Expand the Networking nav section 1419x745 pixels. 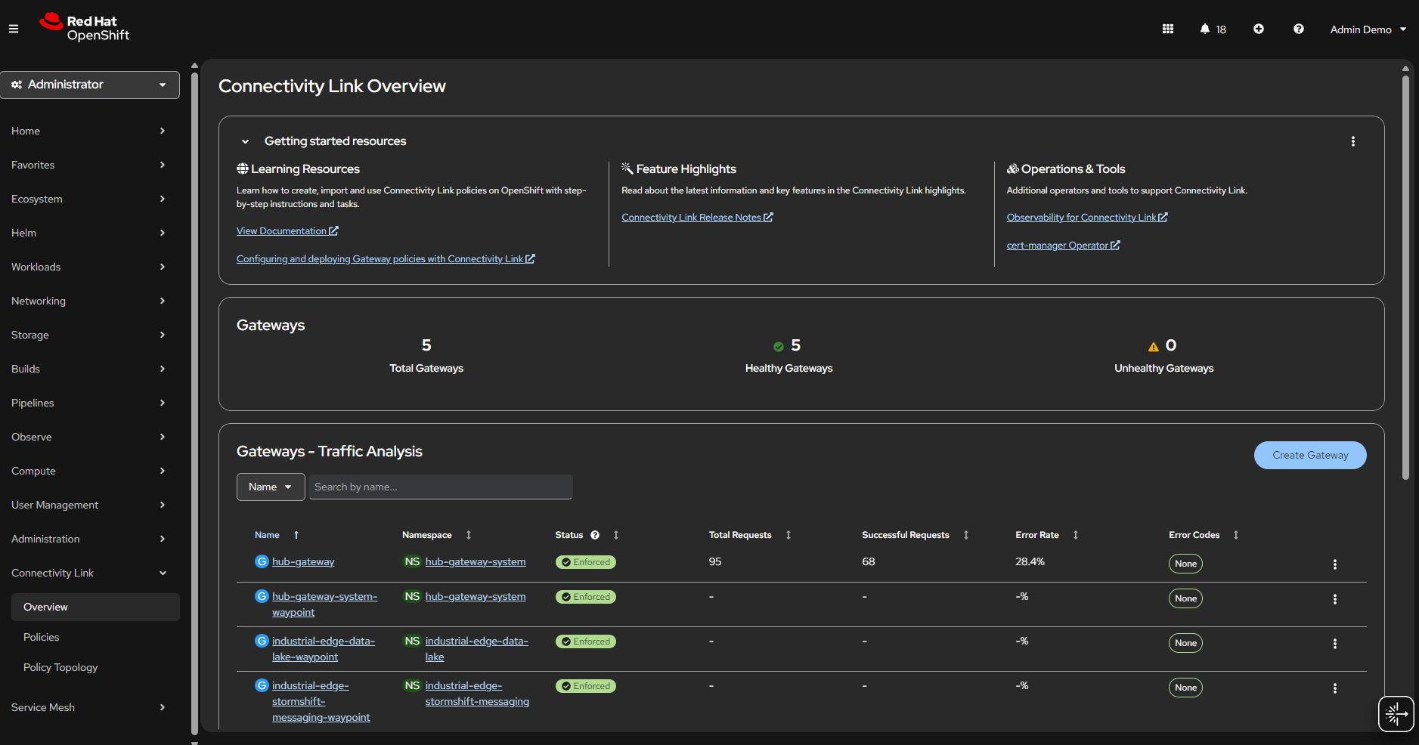[90, 301]
